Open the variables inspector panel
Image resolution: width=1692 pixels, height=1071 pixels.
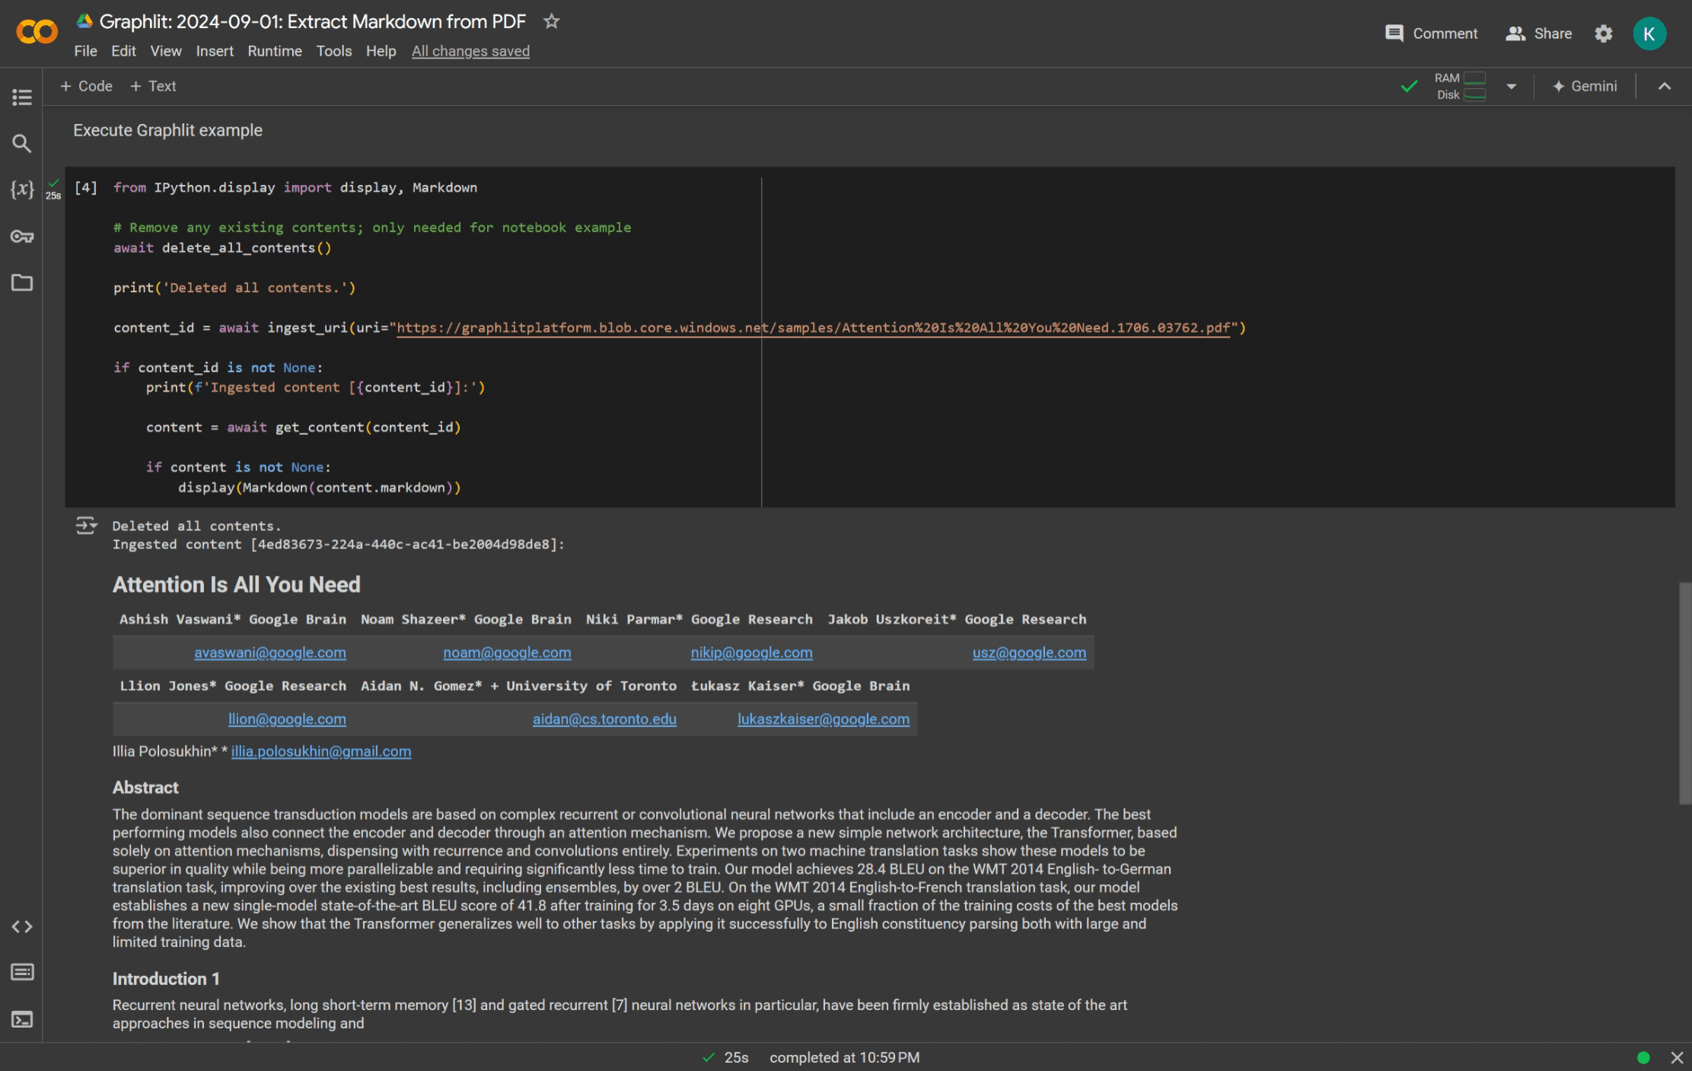coord(21,189)
